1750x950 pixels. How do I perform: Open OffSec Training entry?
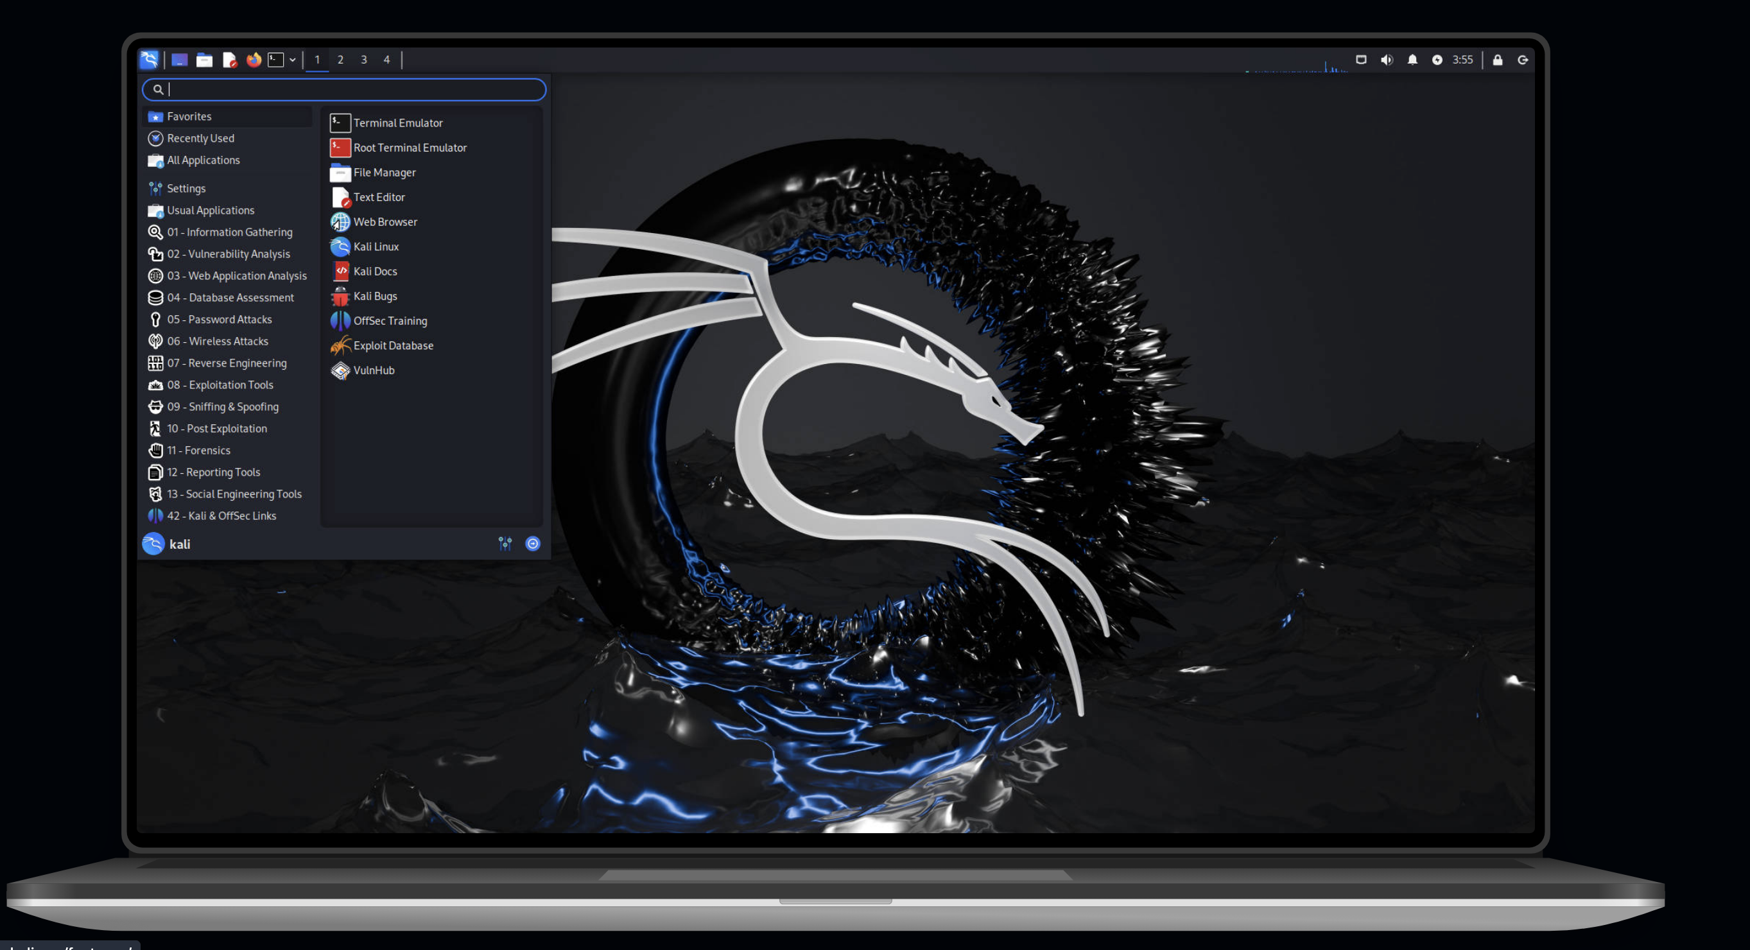point(432,321)
